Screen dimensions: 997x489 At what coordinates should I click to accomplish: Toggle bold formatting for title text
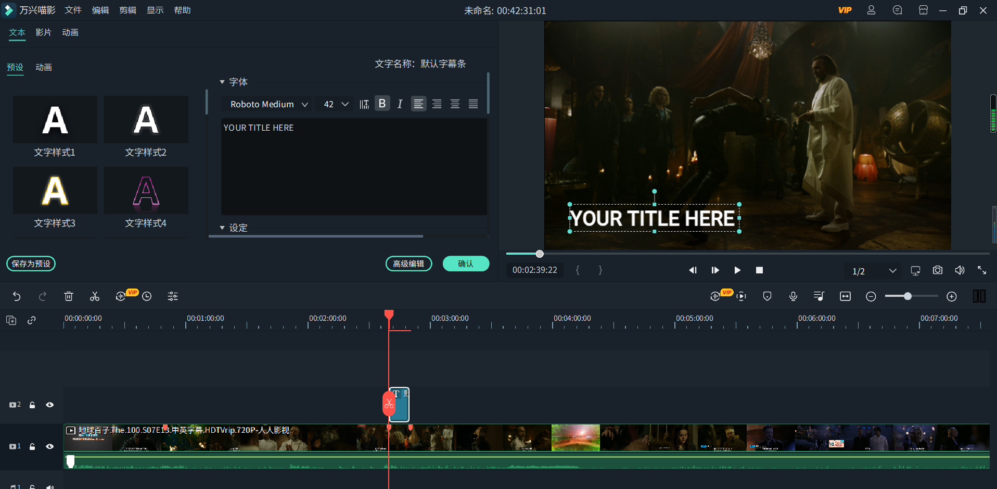(382, 104)
